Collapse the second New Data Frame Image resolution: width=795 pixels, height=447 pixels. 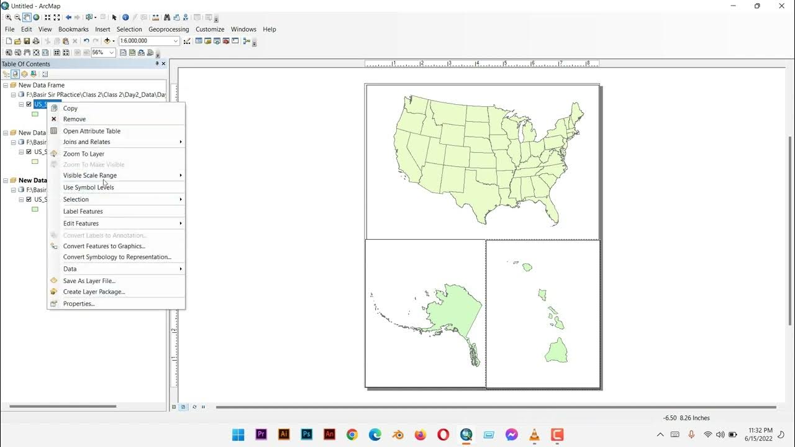tap(6, 133)
